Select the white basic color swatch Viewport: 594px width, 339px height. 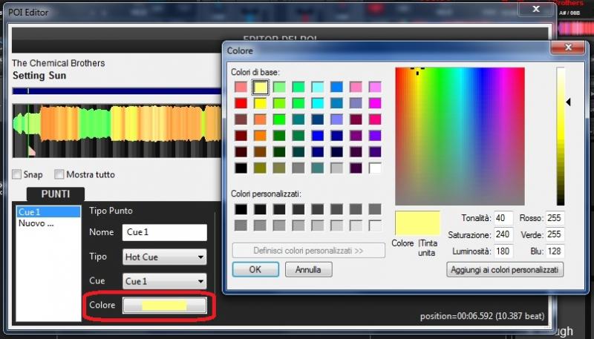click(375, 168)
